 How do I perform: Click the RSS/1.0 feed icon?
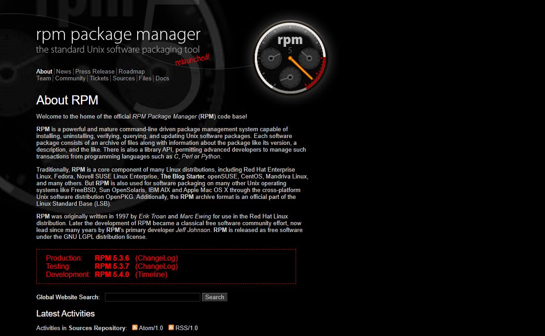171,327
